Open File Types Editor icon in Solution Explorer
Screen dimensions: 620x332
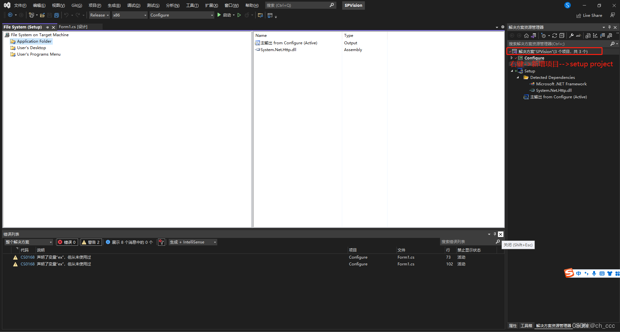(603, 36)
